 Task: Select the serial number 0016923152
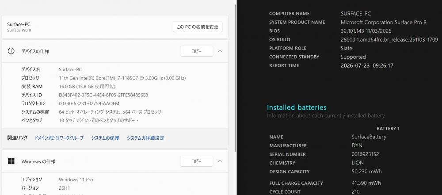point(366,154)
